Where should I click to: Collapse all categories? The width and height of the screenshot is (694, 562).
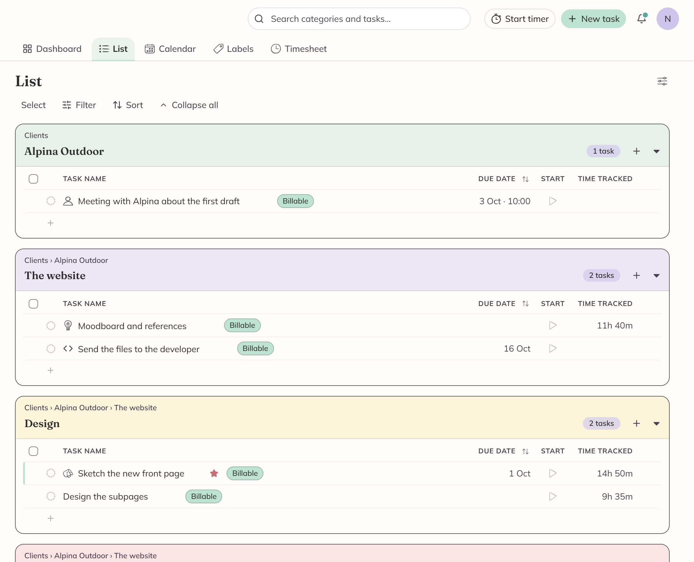coord(189,105)
